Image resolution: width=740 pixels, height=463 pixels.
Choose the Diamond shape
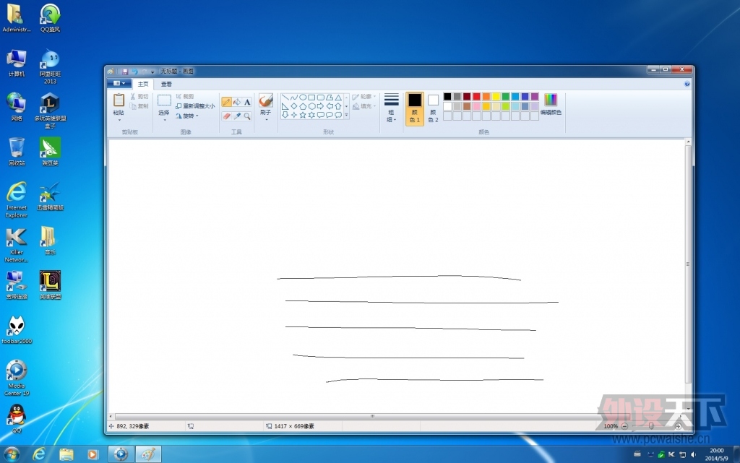coord(294,106)
